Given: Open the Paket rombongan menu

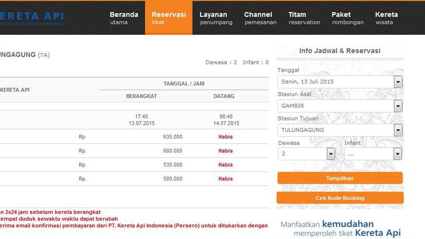Looking at the screenshot, I should pyautogui.click(x=347, y=18).
